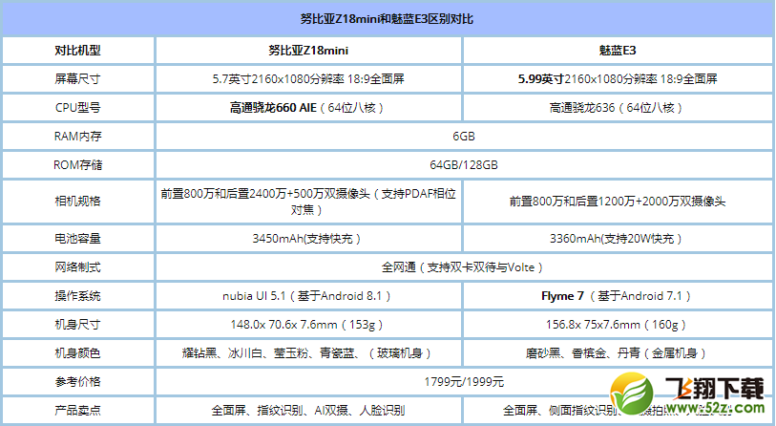Click the 努比亚Z18mini column header
Screen dimensions: 776x426
(309, 50)
